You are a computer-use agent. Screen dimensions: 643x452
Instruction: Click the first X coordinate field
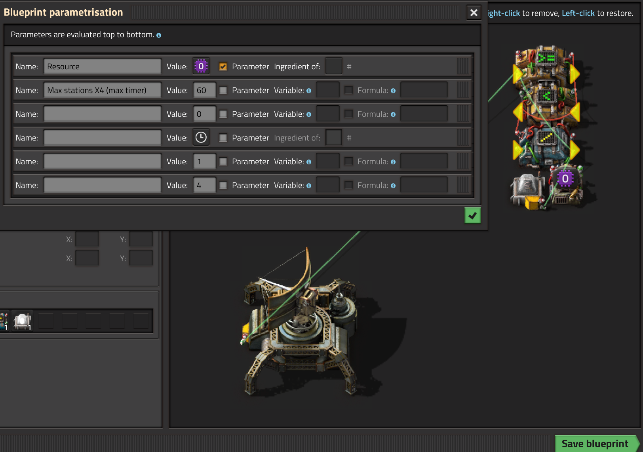click(x=87, y=239)
